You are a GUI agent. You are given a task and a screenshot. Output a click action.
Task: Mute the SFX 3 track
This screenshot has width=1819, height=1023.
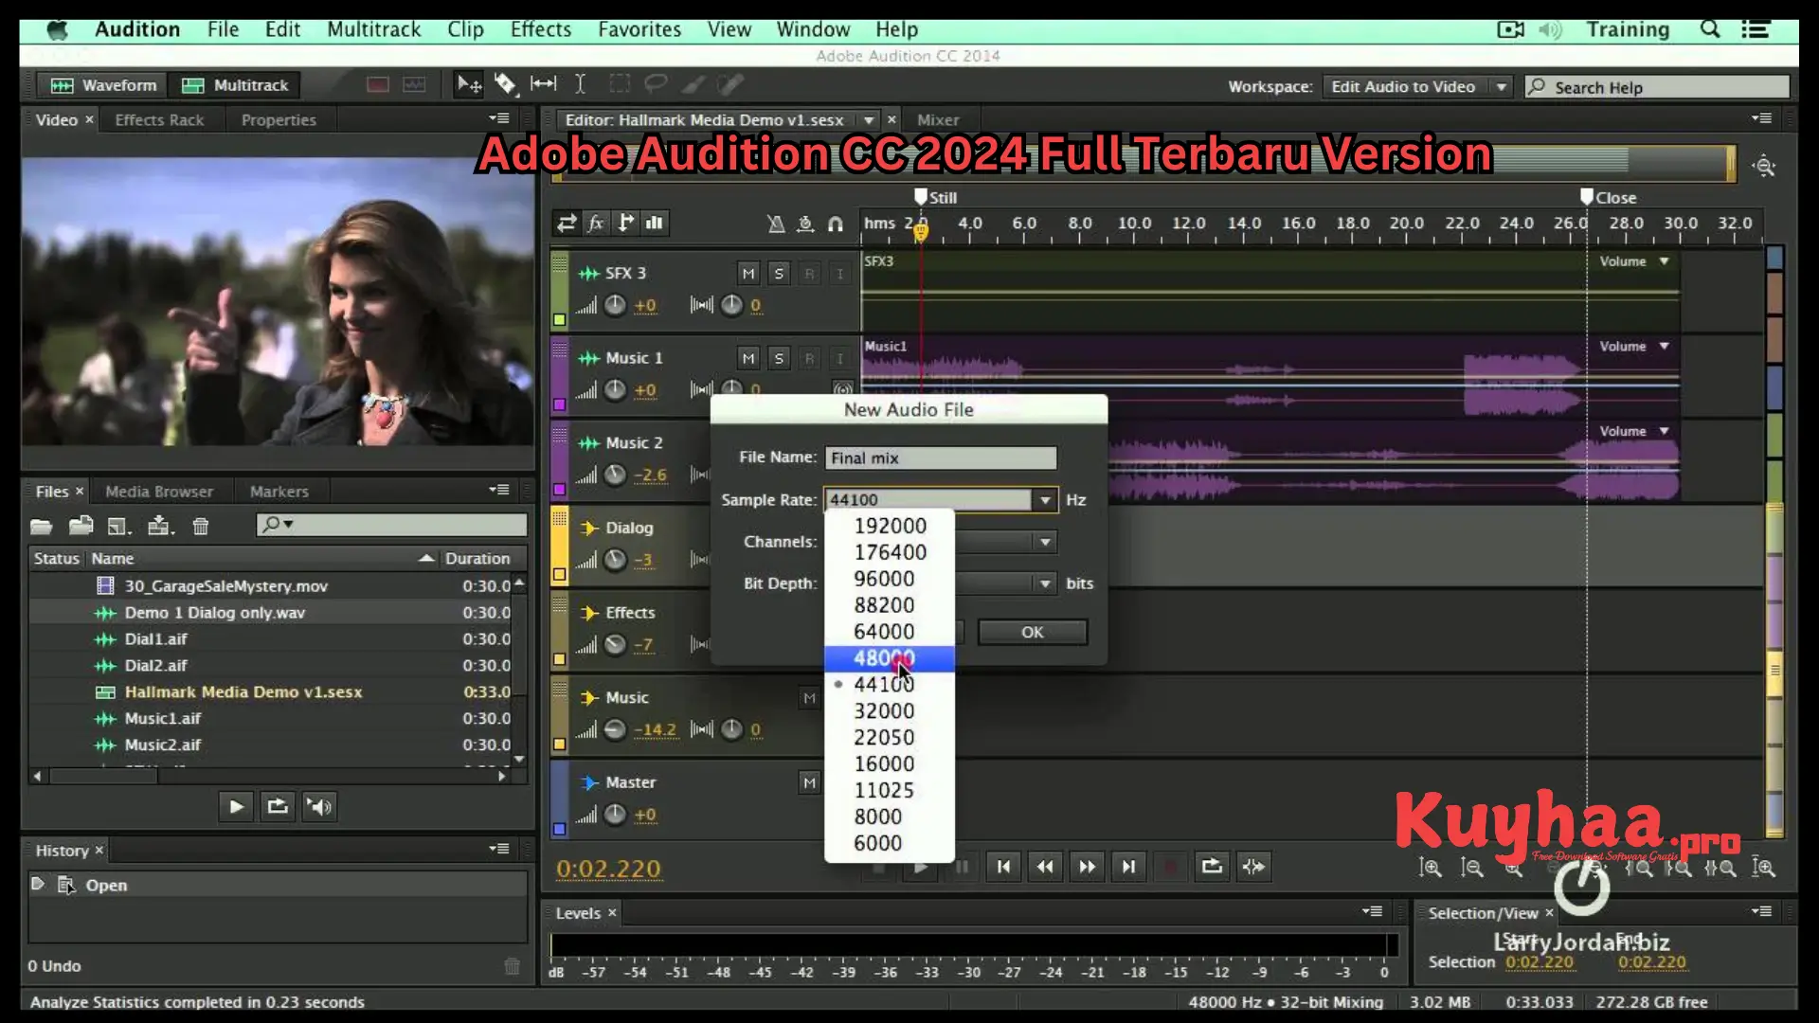[x=748, y=274]
